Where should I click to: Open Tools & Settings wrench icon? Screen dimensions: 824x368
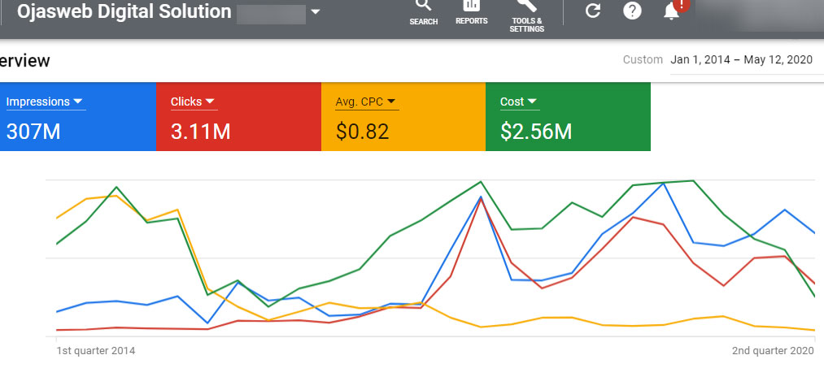pyautogui.click(x=526, y=6)
